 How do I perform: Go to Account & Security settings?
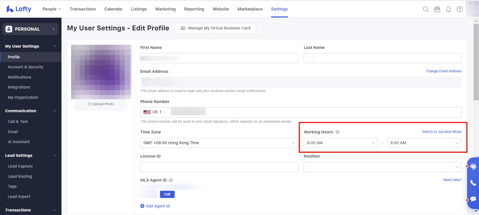(x=25, y=67)
